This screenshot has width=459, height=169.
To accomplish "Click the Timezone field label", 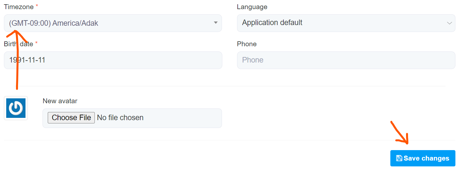I will click(19, 7).
